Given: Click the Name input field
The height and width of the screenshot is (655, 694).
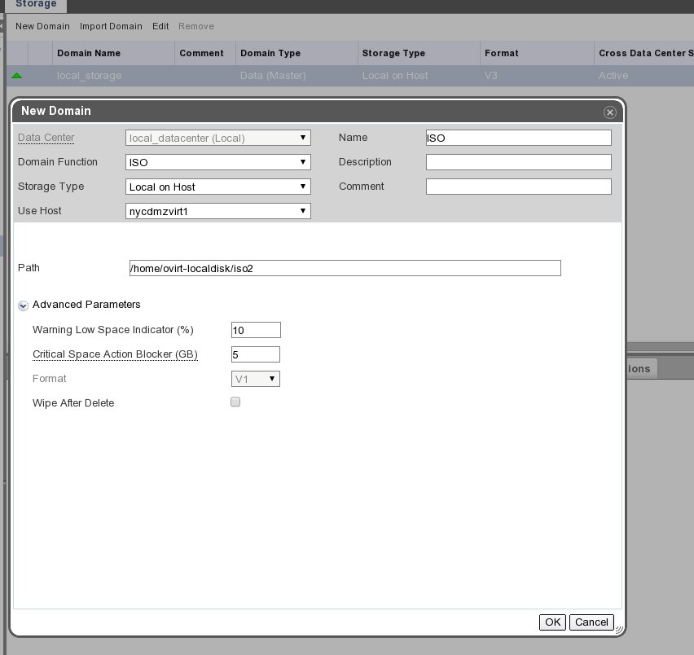Looking at the screenshot, I should click(518, 138).
